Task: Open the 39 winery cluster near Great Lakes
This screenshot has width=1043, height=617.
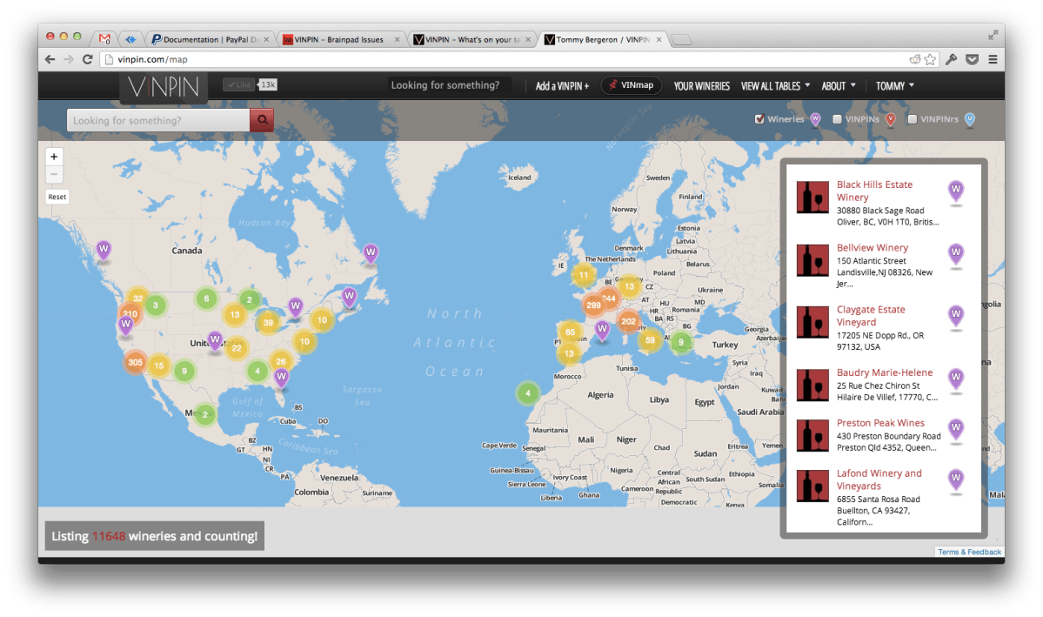Action: point(268,322)
